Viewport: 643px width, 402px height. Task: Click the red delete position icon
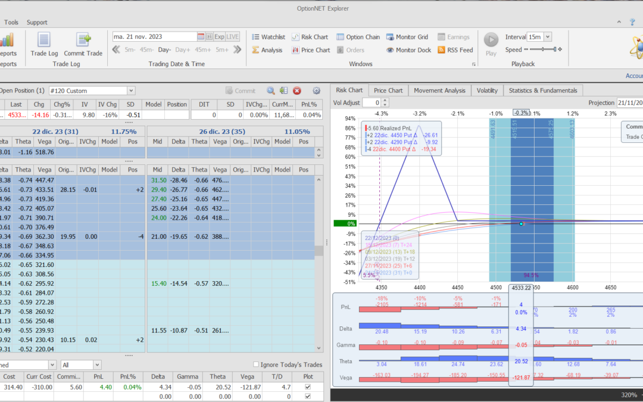[x=297, y=91]
